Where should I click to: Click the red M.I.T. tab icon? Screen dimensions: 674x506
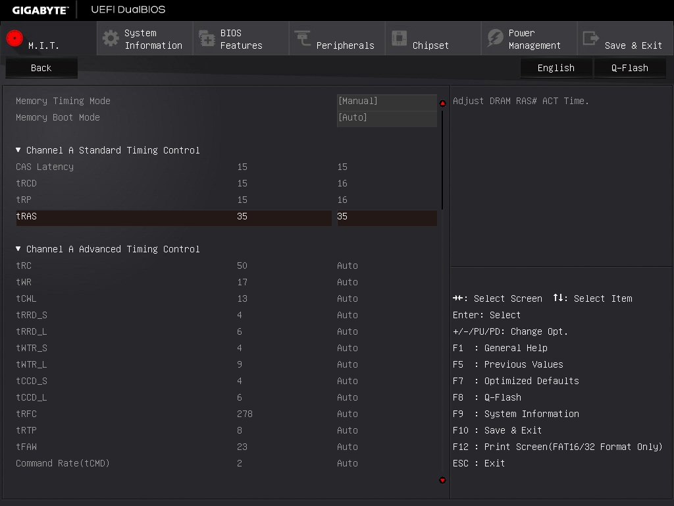tap(14, 38)
